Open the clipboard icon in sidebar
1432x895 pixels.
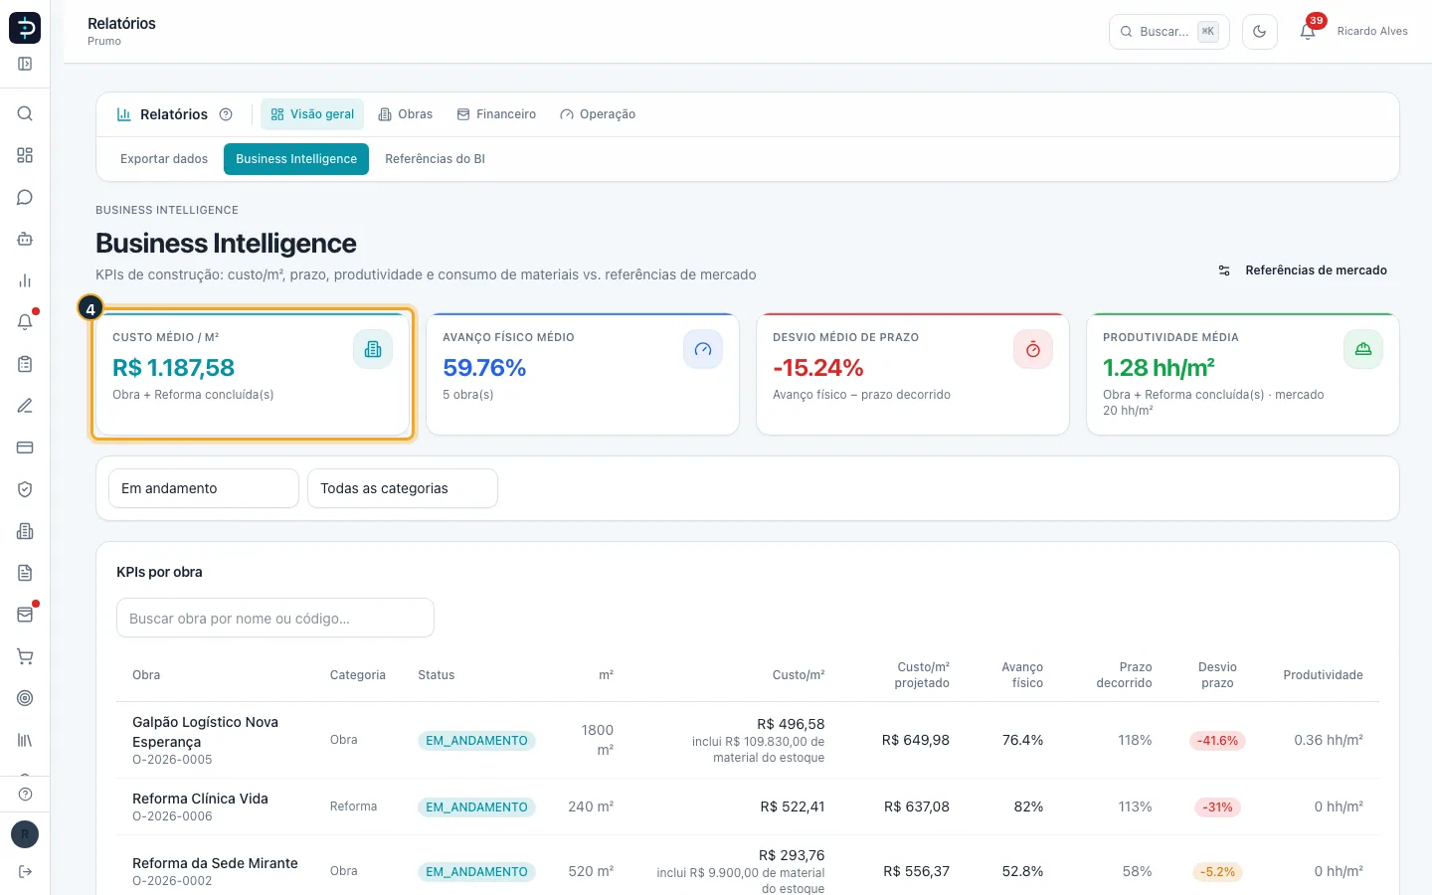point(25,364)
